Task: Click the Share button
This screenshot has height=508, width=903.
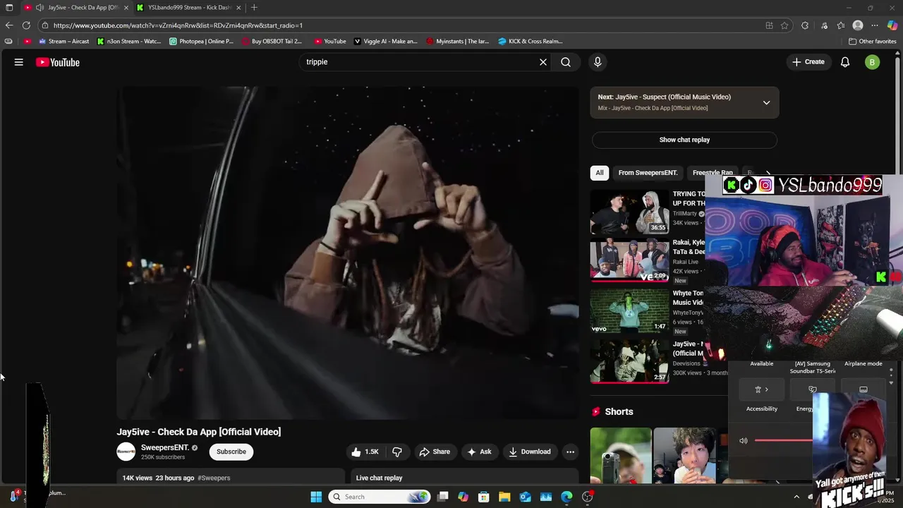Action: click(435, 452)
